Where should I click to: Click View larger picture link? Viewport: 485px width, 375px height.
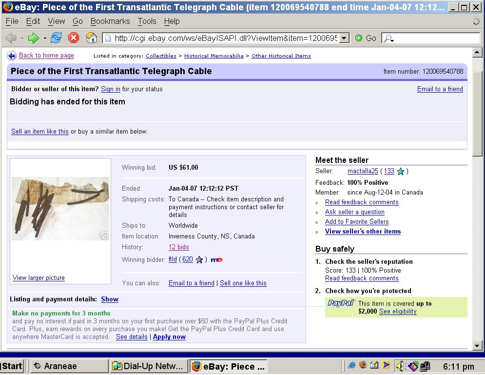tap(39, 278)
